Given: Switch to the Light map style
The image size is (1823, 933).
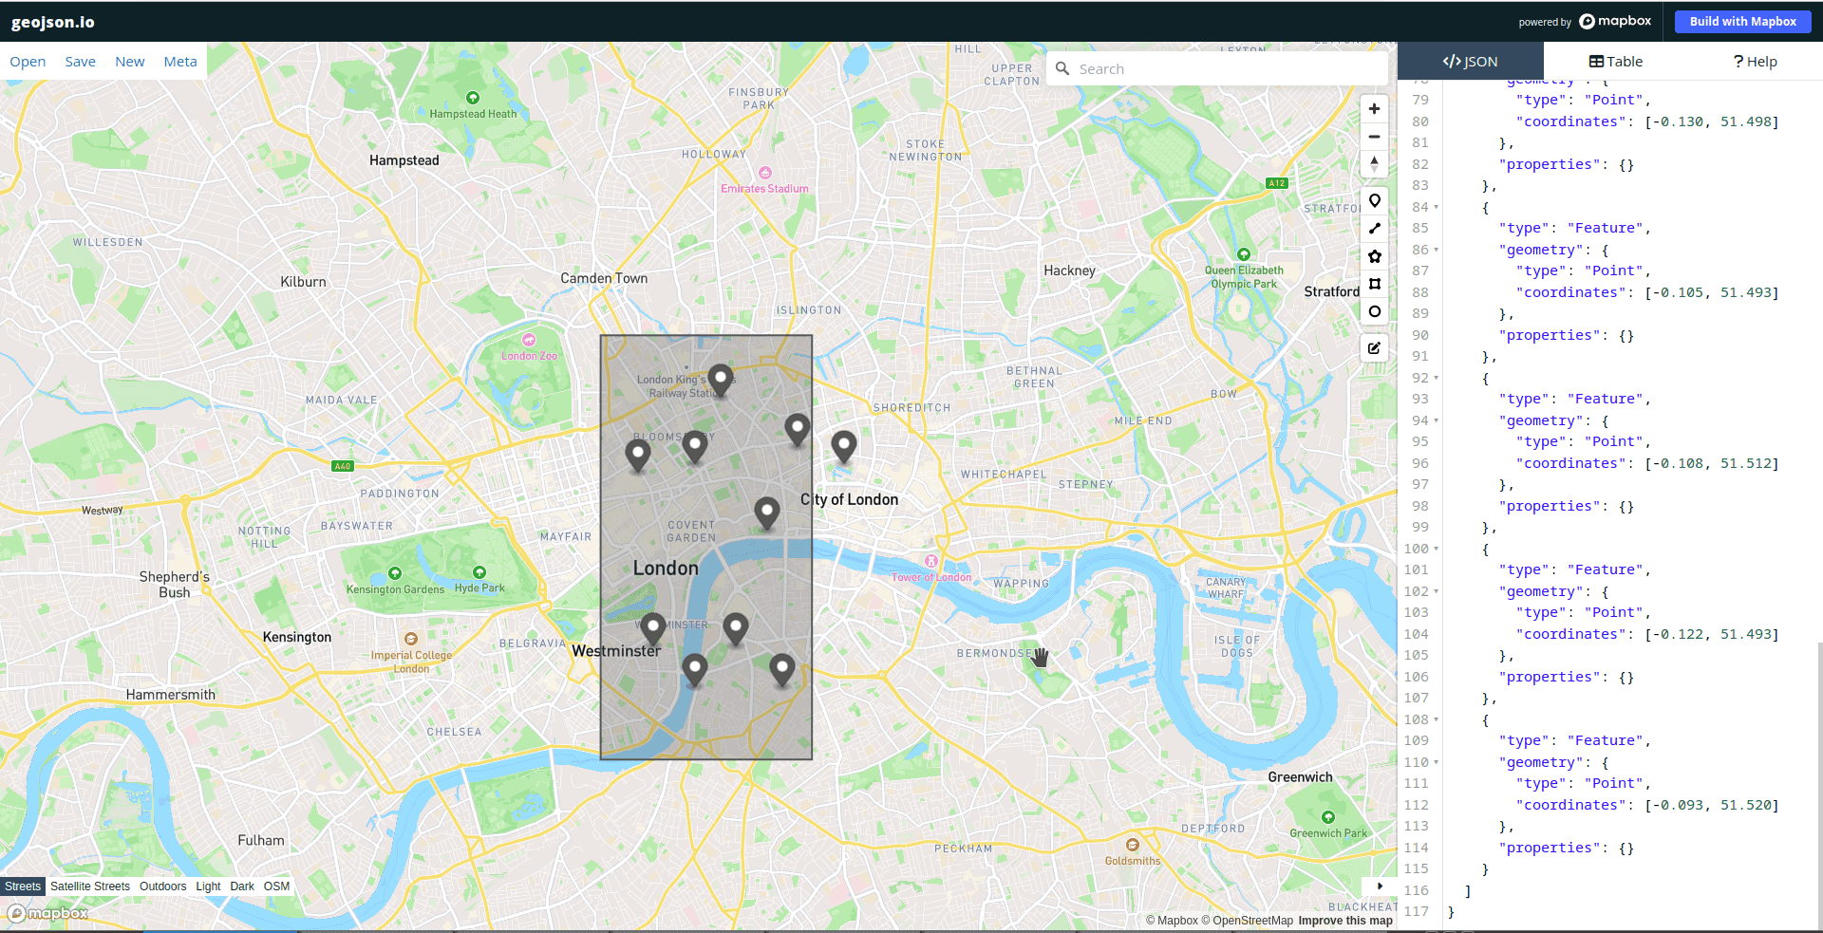Looking at the screenshot, I should tap(208, 886).
